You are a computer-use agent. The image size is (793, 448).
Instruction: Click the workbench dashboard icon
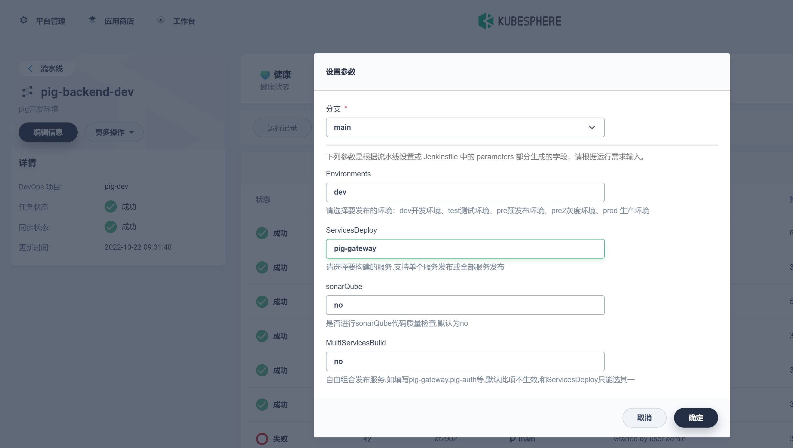pyautogui.click(x=161, y=20)
